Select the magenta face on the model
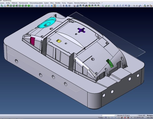This screenshot has height=119, width=153. (32, 41)
